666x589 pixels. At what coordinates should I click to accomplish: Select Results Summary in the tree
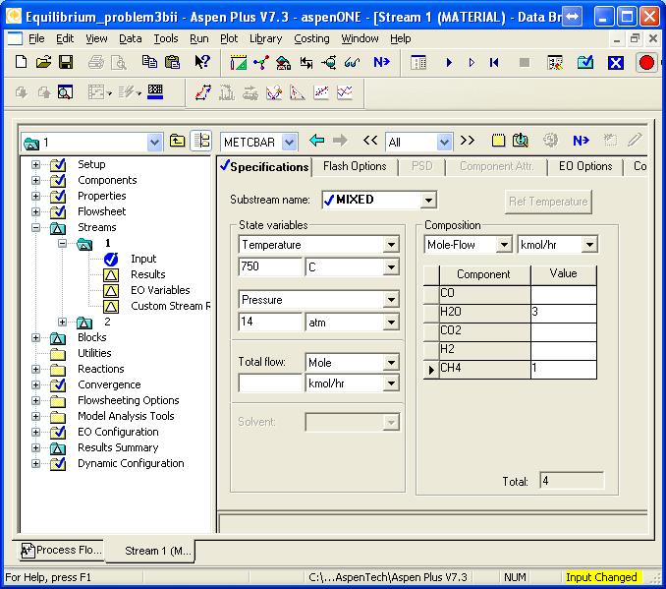coord(118,447)
